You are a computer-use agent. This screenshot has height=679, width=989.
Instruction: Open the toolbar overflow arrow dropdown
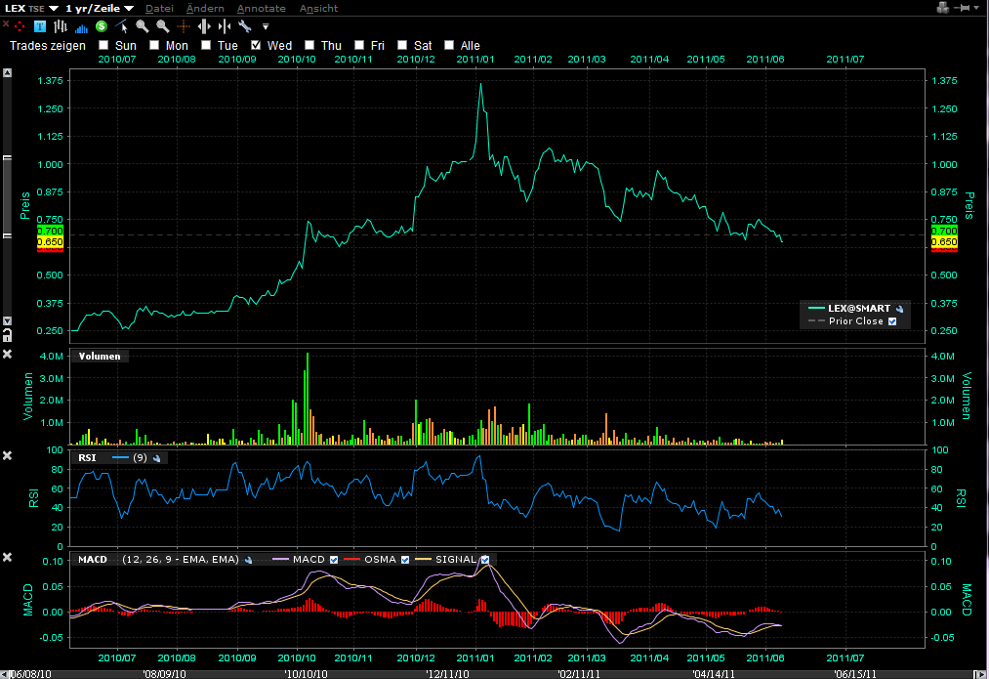click(x=265, y=26)
